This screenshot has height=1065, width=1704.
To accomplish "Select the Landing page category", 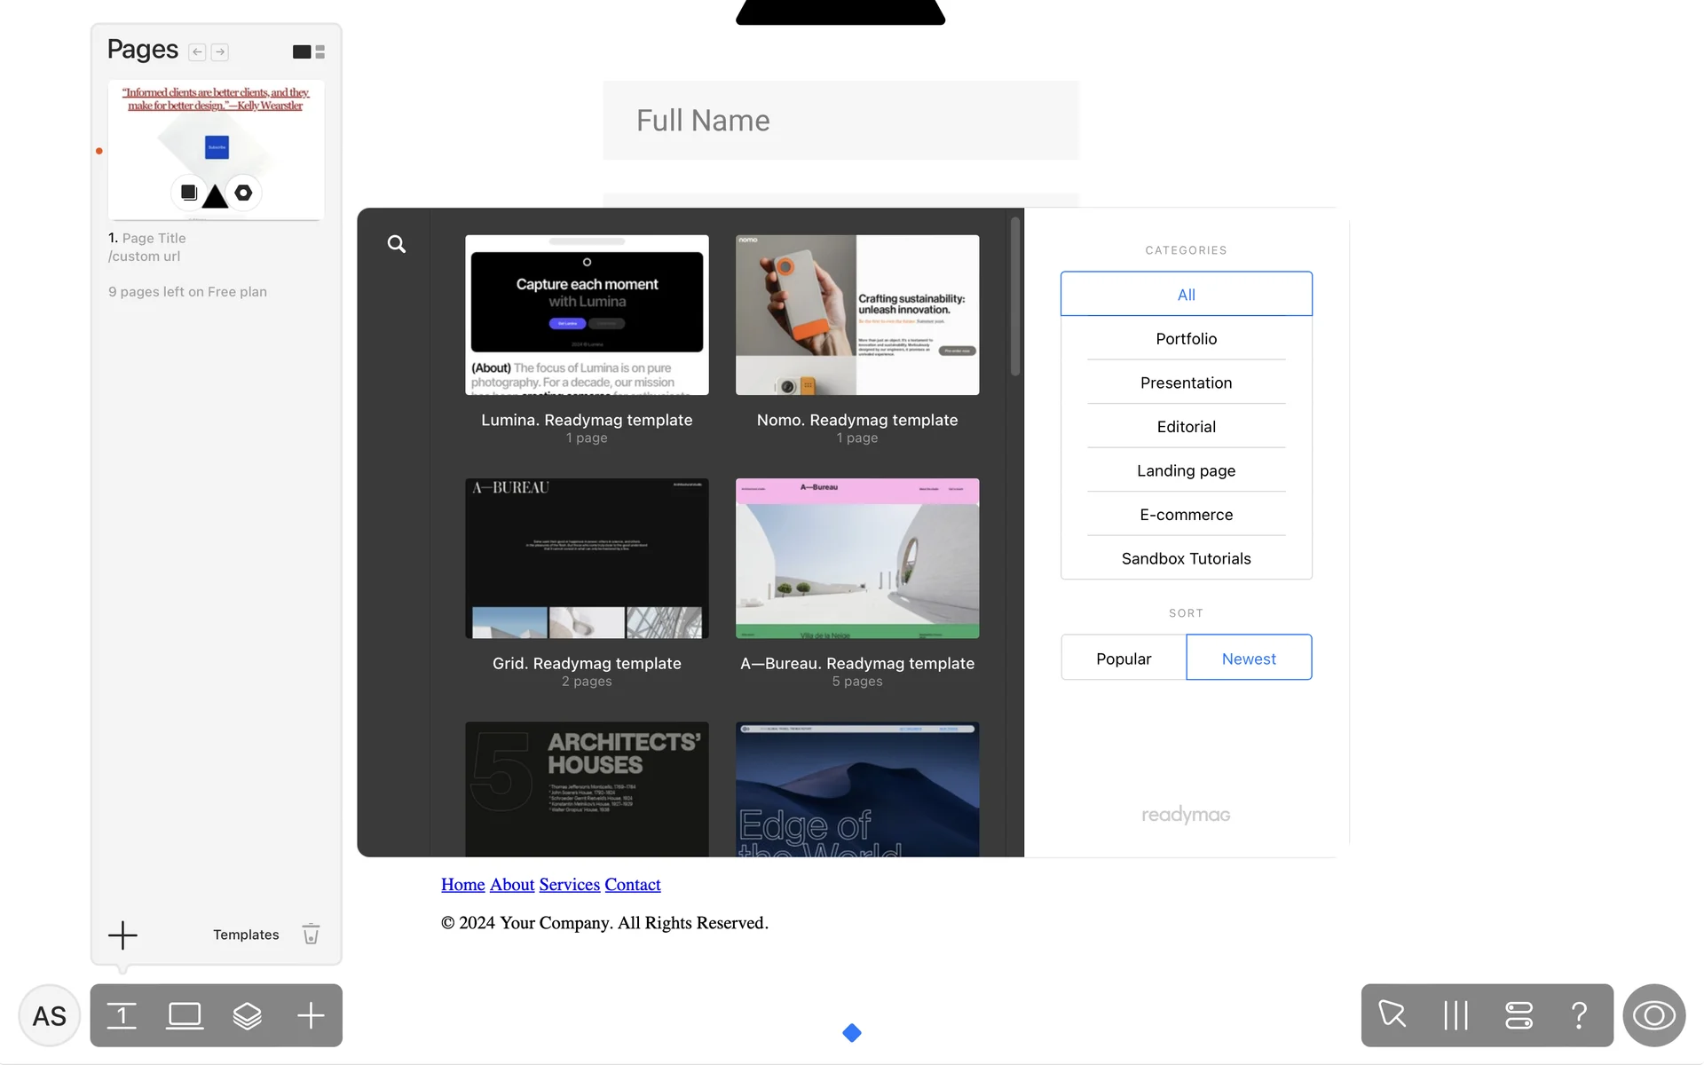I will [x=1186, y=471].
